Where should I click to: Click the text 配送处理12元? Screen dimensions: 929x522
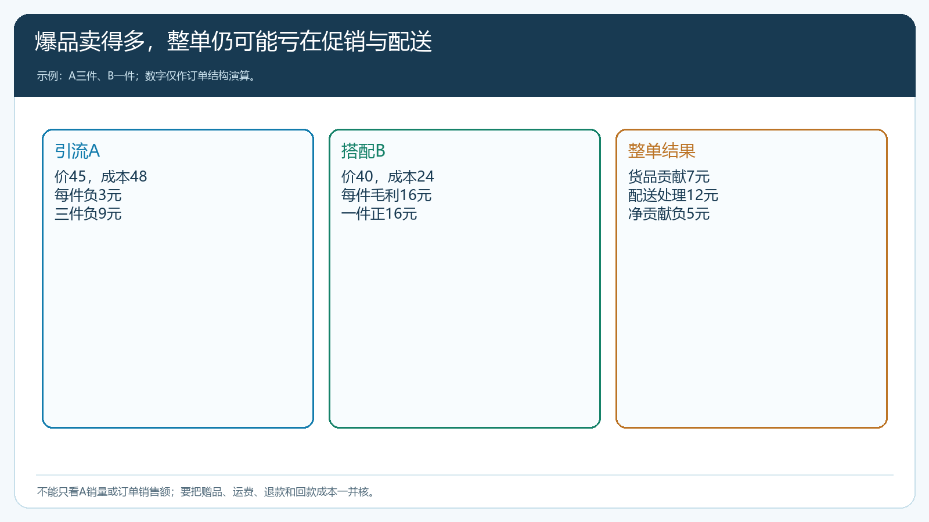674,195
